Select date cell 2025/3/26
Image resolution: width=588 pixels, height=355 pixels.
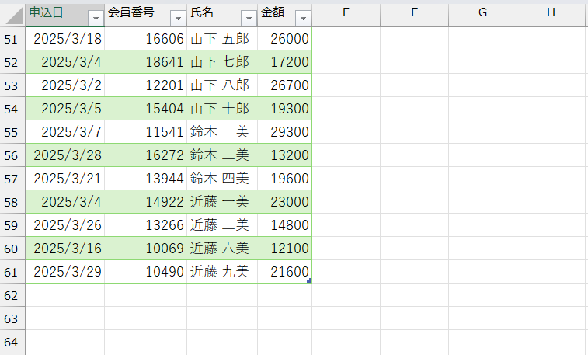point(65,225)
